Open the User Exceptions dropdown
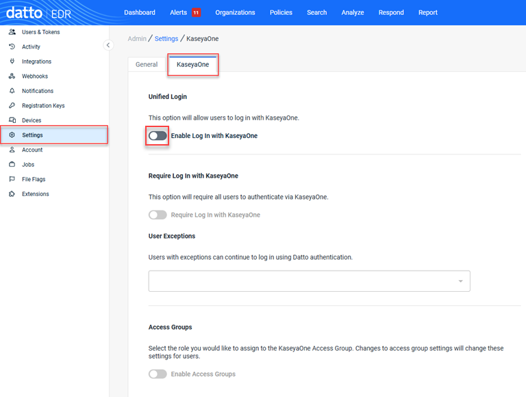Image resolution: width=526 pixels, height=397 pixels. [x=310, y=281]
